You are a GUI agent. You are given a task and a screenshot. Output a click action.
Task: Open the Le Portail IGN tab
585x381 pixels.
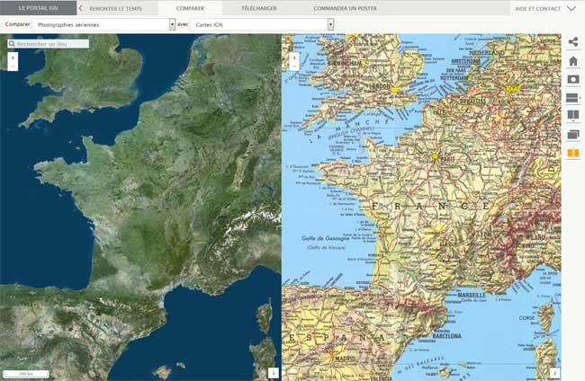(x=38, y=8)
